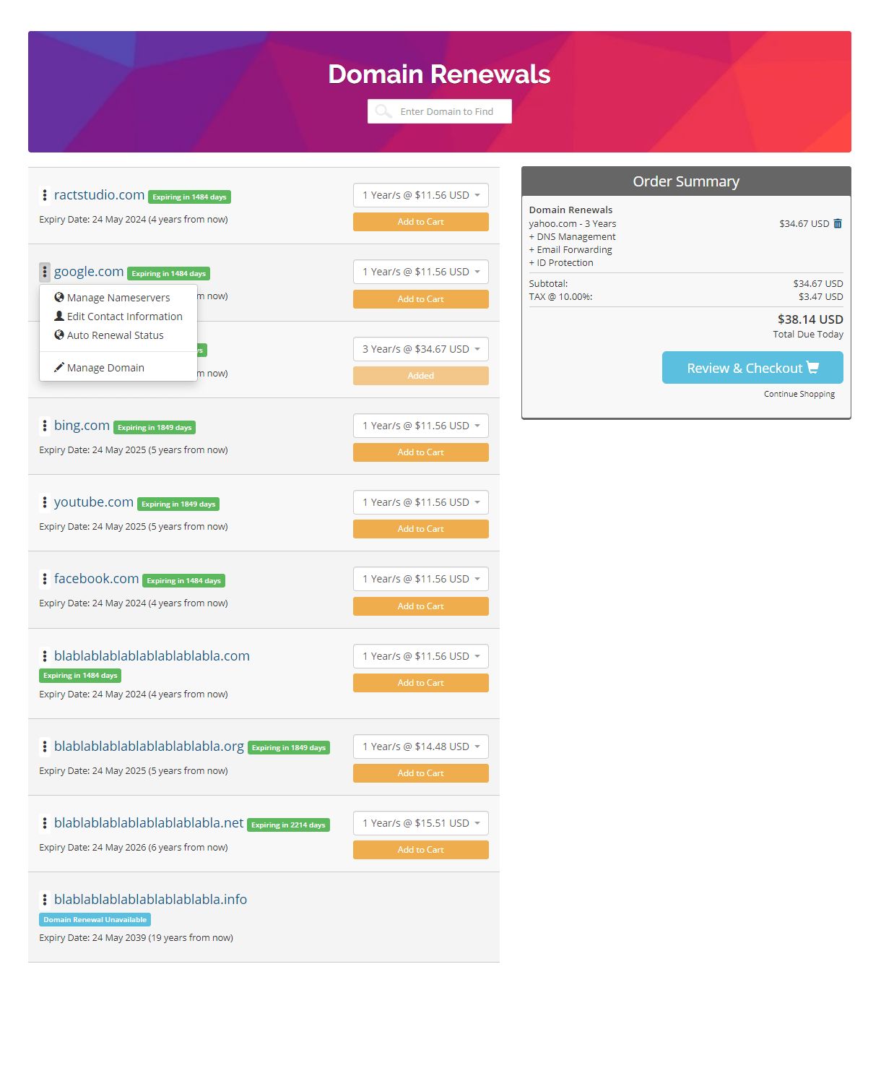Open the options menu for blablablablablablablabla.net
881x1084 pixels.
45,823
